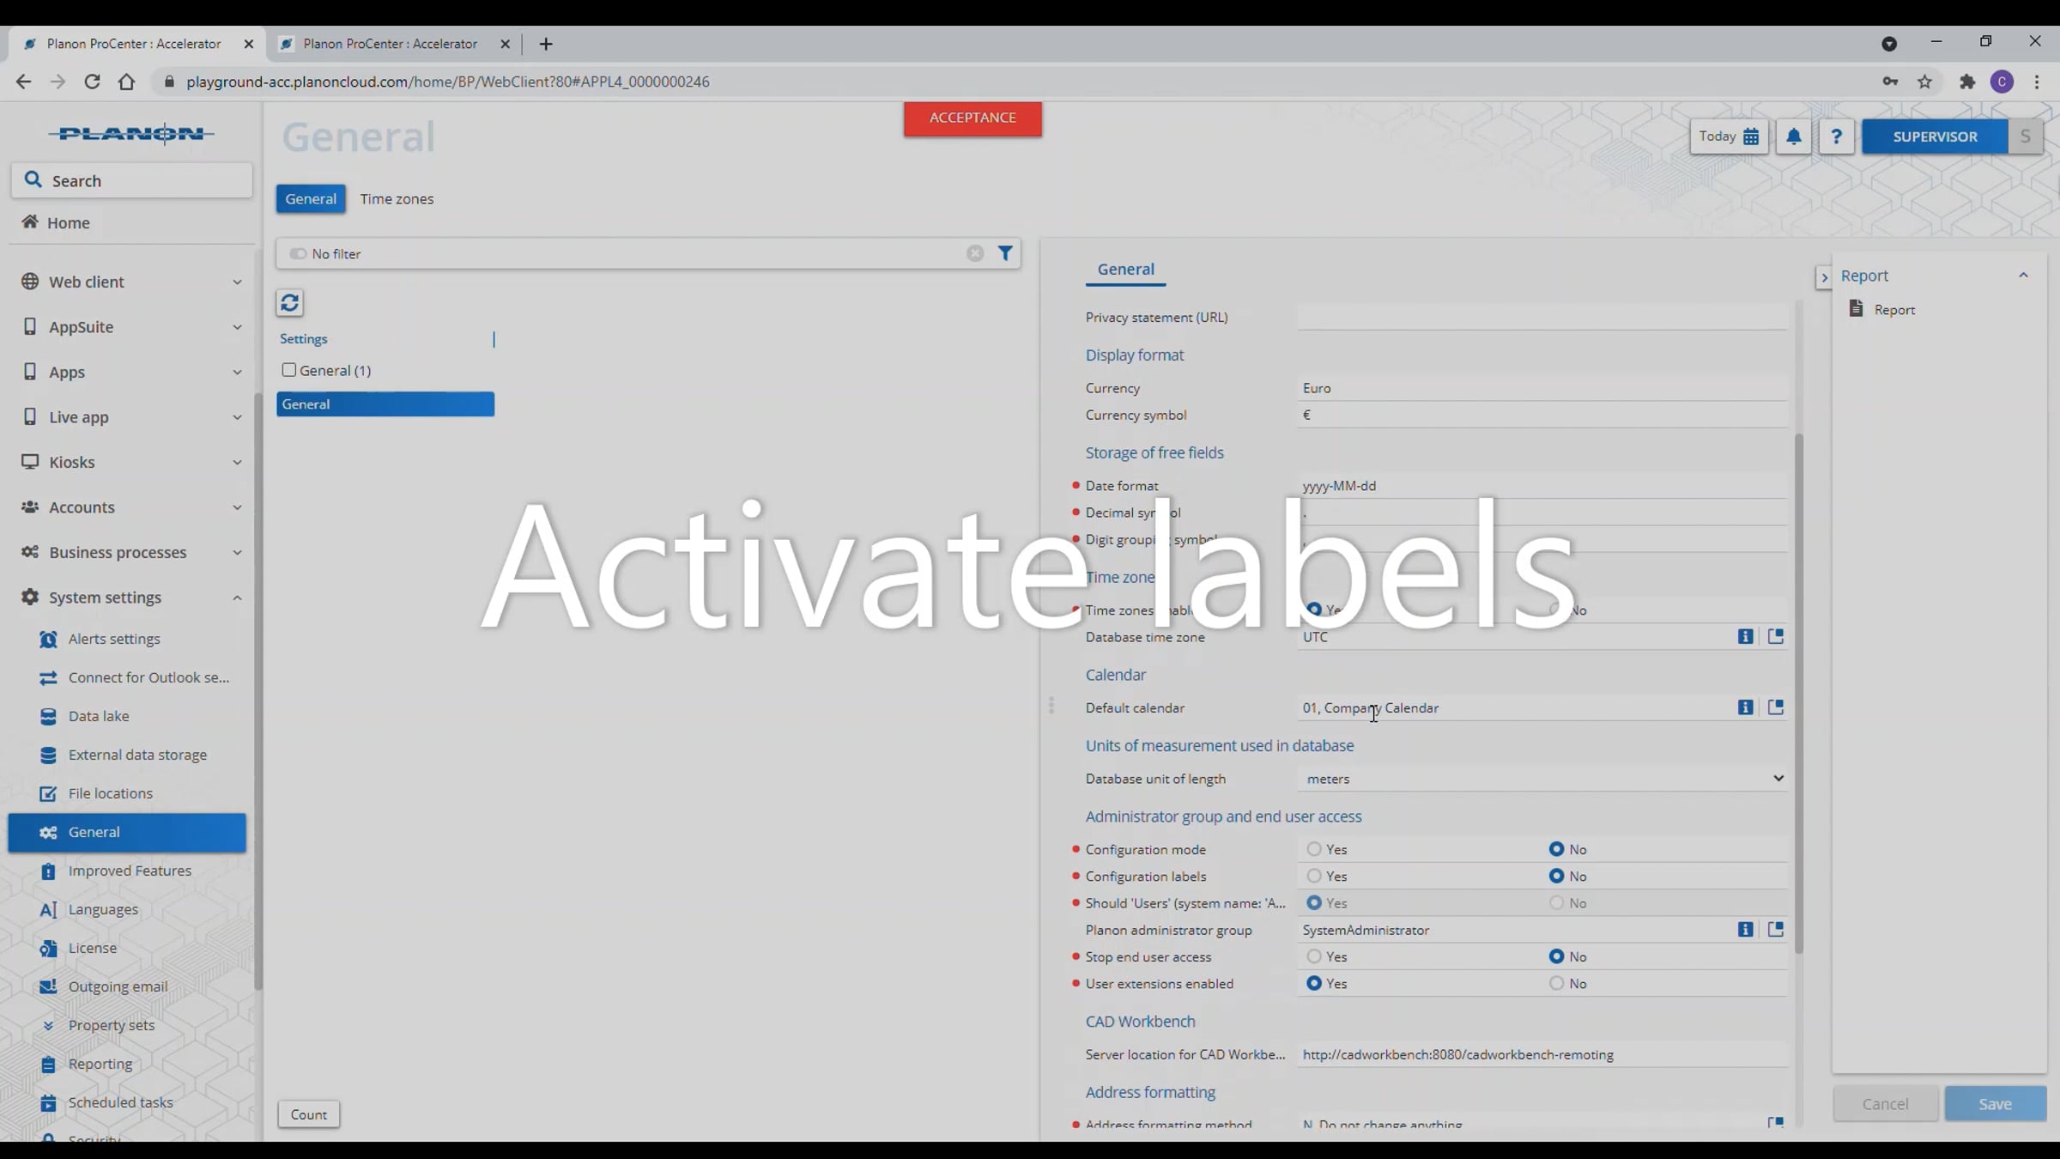Open the notifications bell
2060x1159 pixels.
[1794, 137]
